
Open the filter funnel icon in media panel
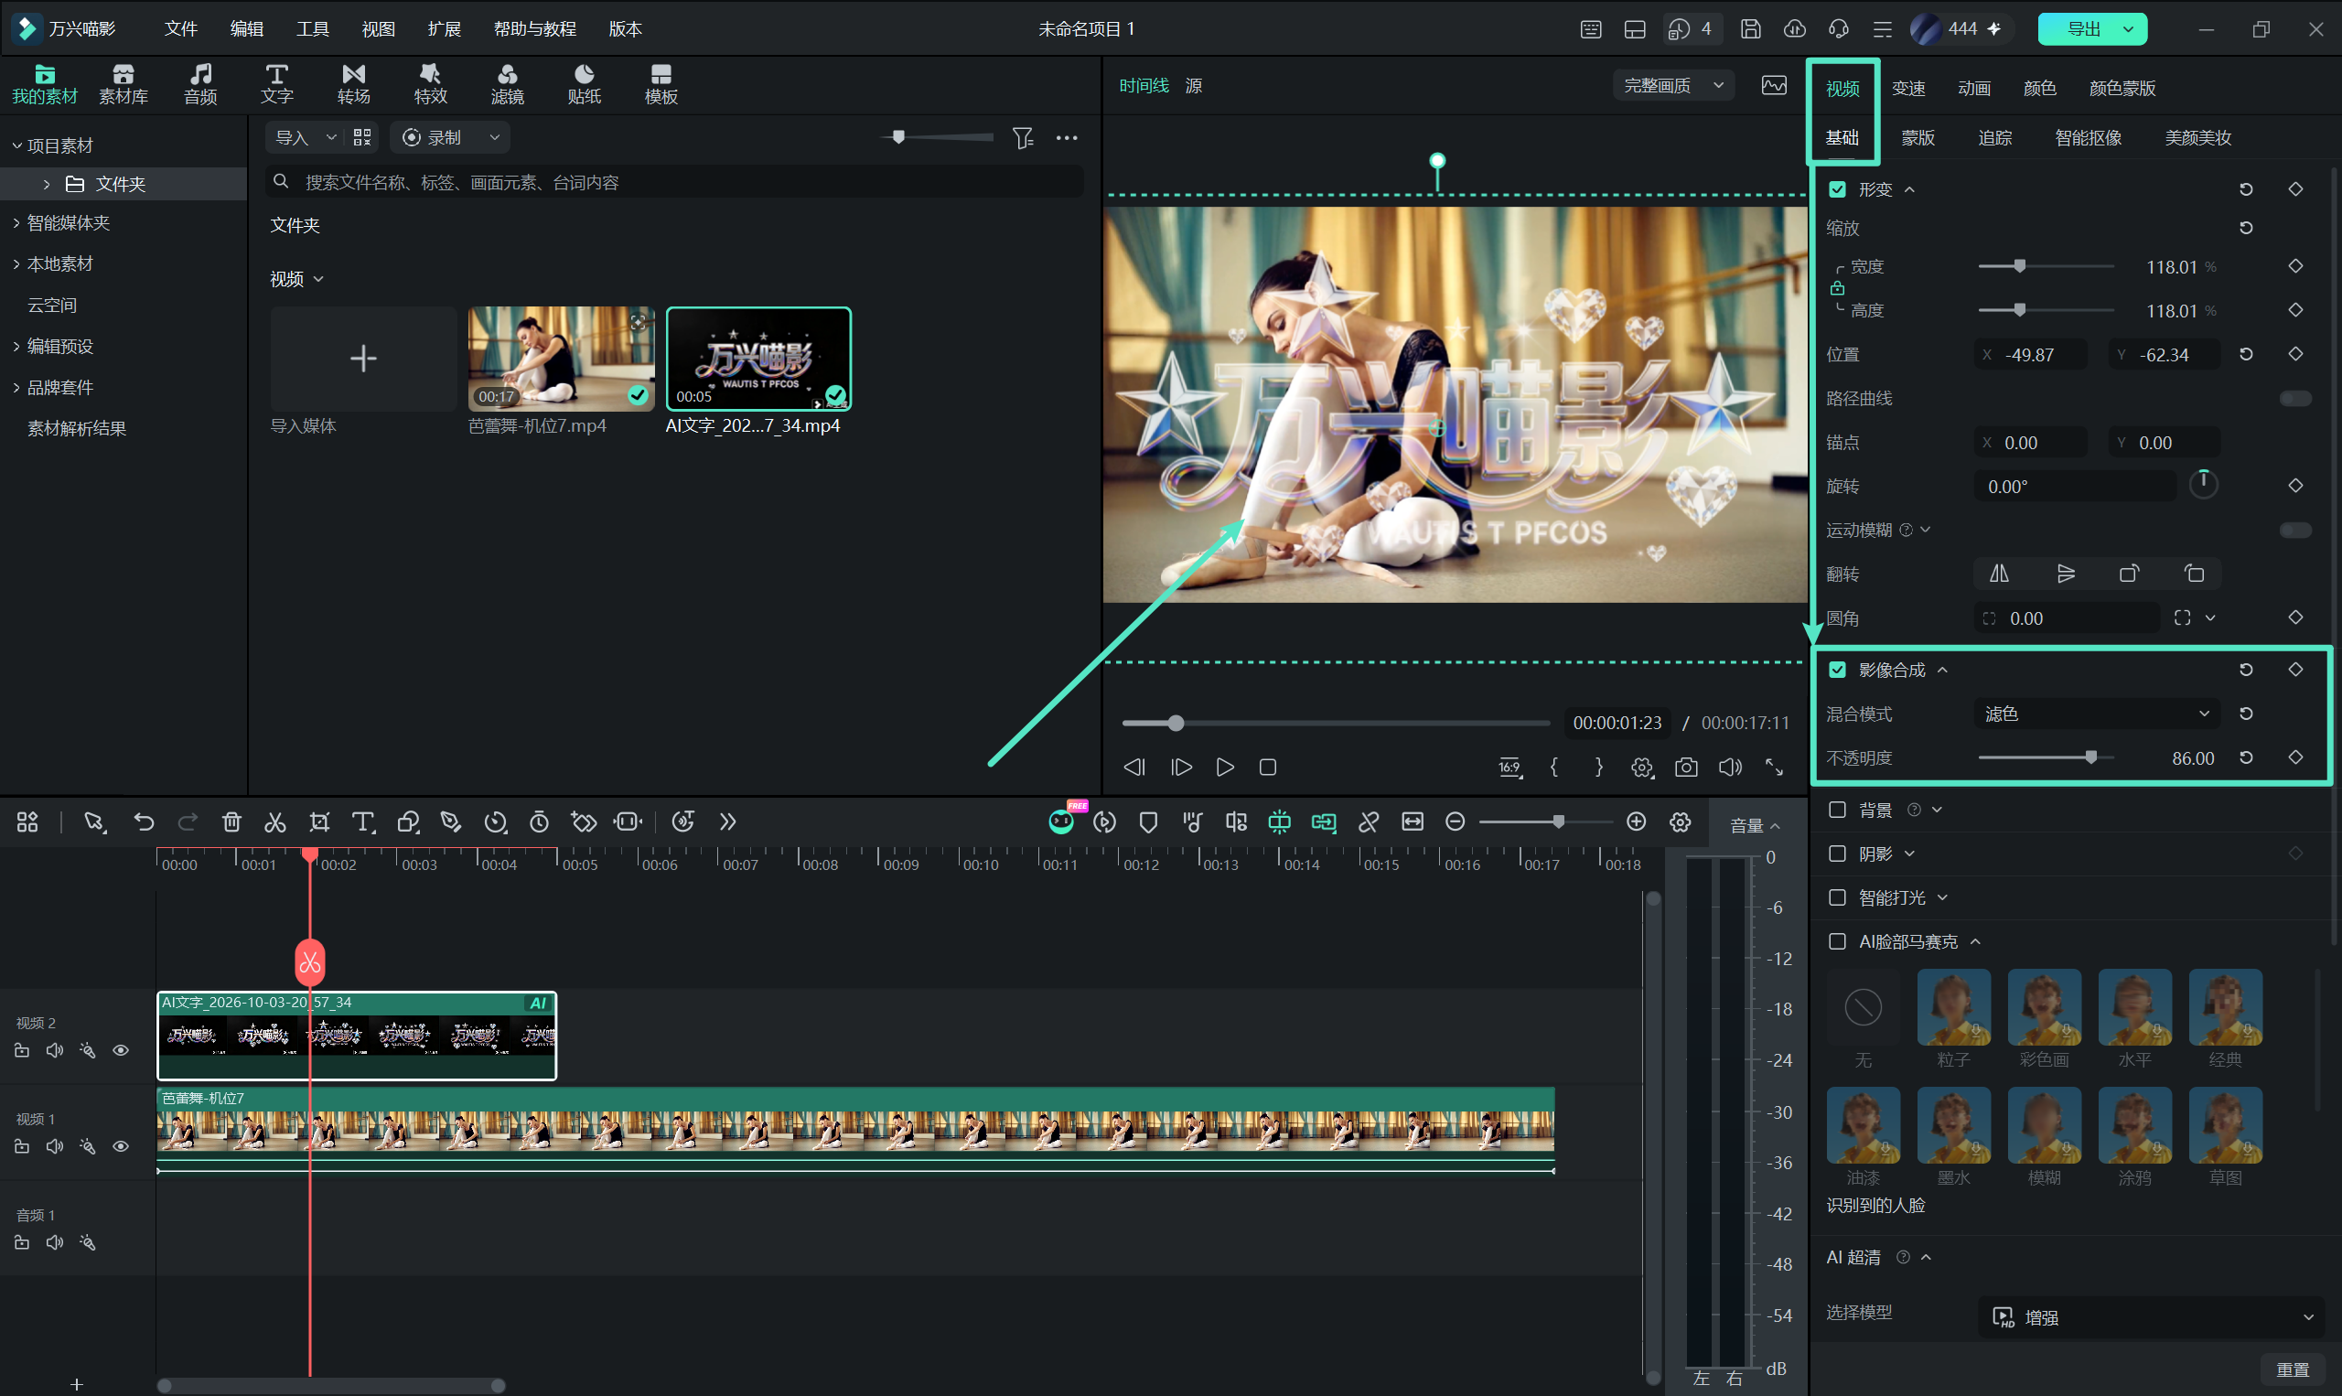(x=1024, y=137)
